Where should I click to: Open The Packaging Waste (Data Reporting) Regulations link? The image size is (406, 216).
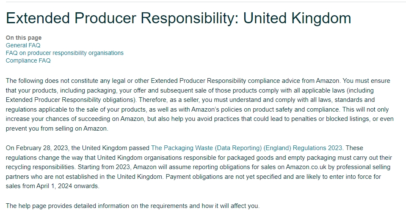click(x=246, y=148)
